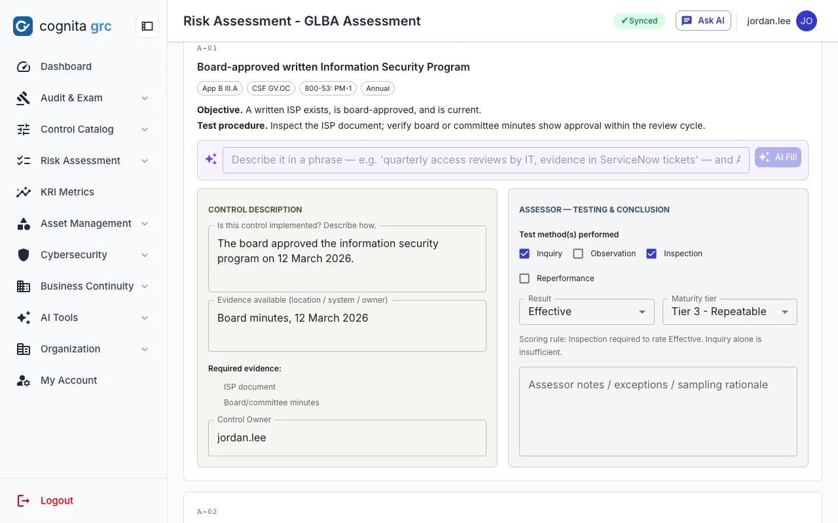Check the Observation test method
The image size is (838, 523).
578,254
